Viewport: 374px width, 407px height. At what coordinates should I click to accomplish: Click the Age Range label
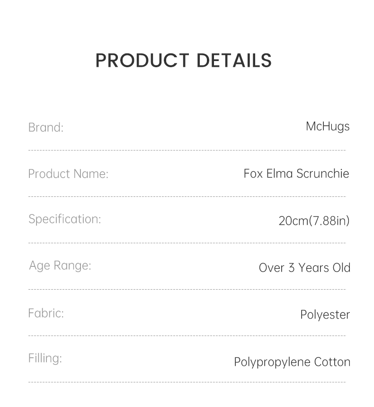pyautogui.click(x=60, y=265)
